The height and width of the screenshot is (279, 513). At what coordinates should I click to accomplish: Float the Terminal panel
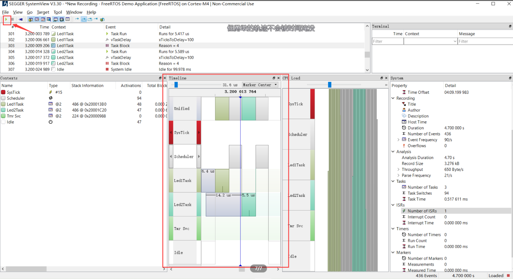tap(510, 26)
